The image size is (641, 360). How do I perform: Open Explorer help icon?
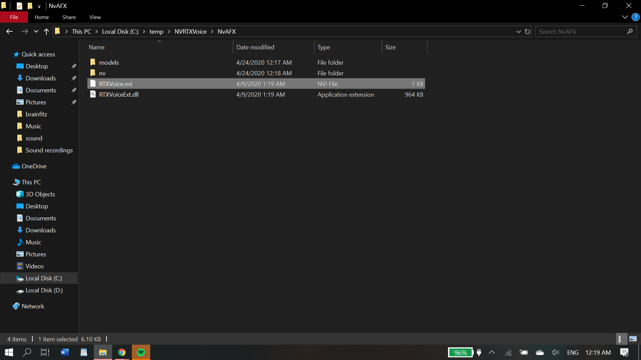[x=635, y=17]
